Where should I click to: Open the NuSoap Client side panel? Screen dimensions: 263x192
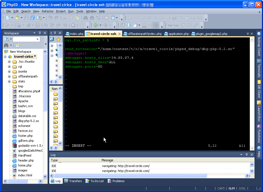click(259, 44)
